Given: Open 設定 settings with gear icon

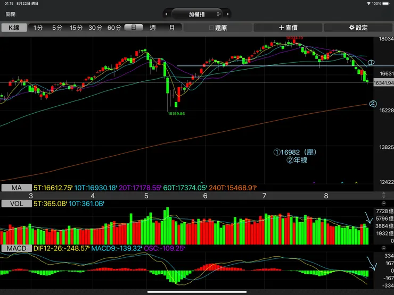Looking at the screenshot, I should coord(358,28).
